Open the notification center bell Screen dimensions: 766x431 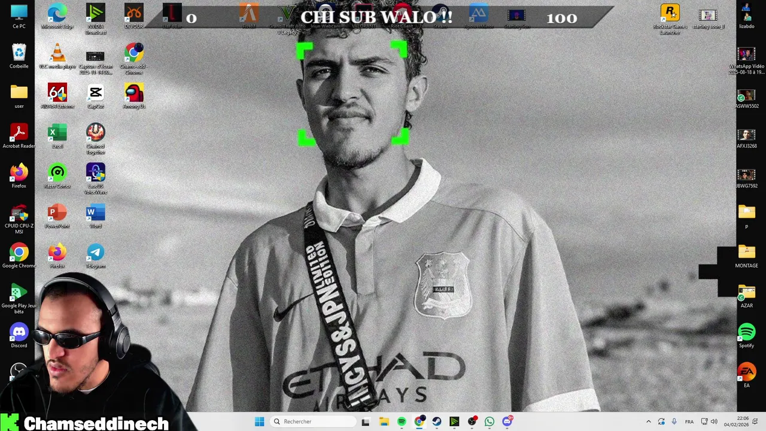coord(755,421)
